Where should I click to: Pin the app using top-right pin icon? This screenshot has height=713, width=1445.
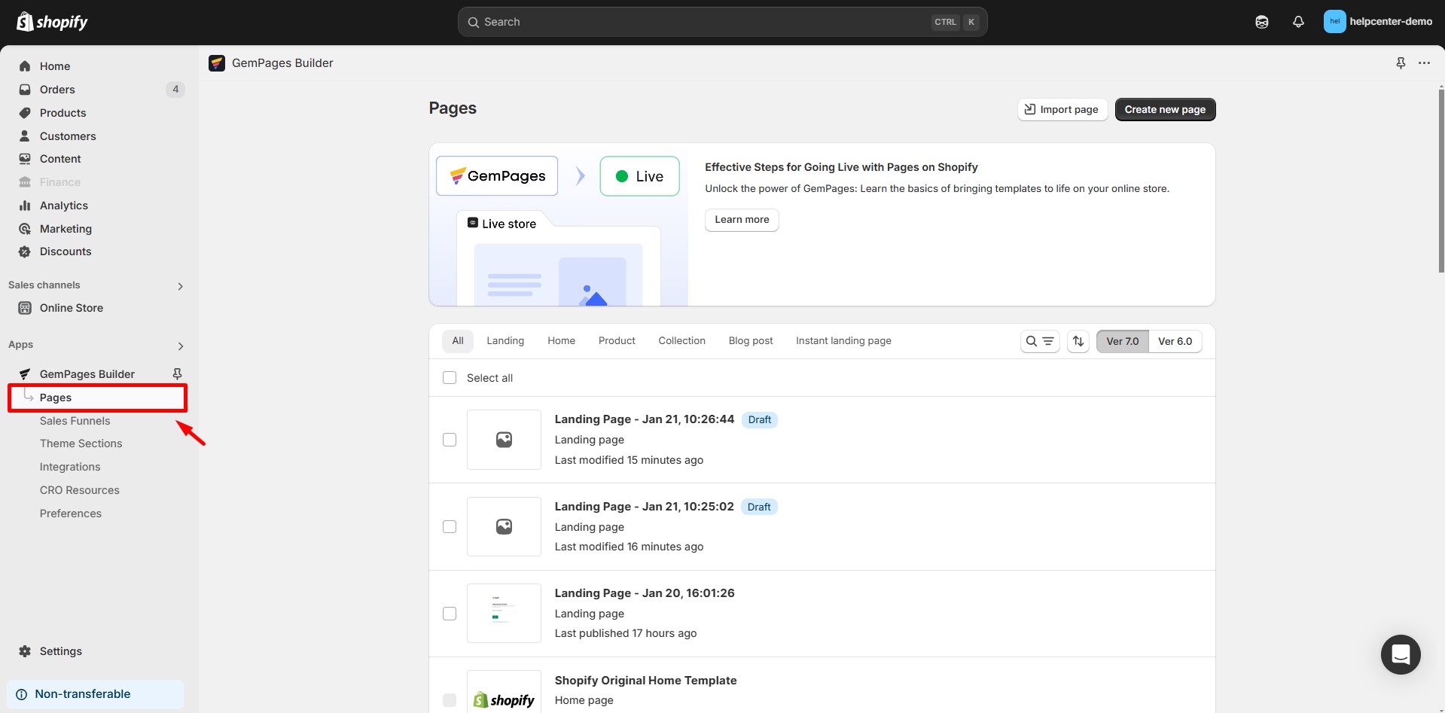(x=1401, y=63)
